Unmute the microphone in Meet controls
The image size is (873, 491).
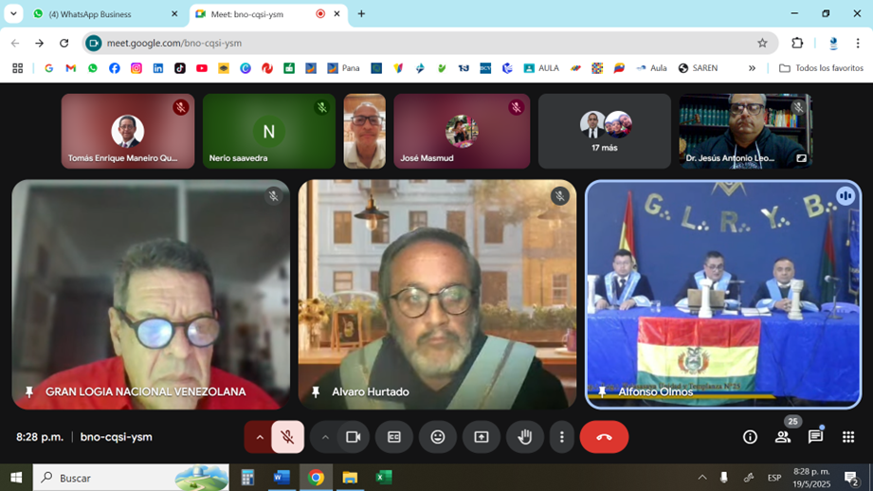[x=287, y=437]
